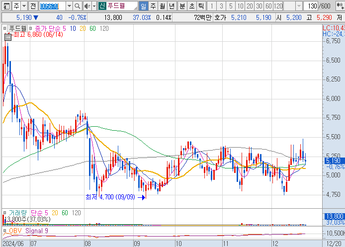The width and height of the screenshot is (345, 247).
Task: Click the volume 단순 5 legend
Action: coord(39,213)
